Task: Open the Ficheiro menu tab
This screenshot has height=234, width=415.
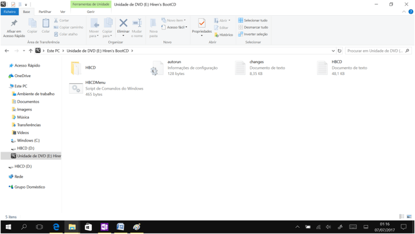Action: coord(10,11)
